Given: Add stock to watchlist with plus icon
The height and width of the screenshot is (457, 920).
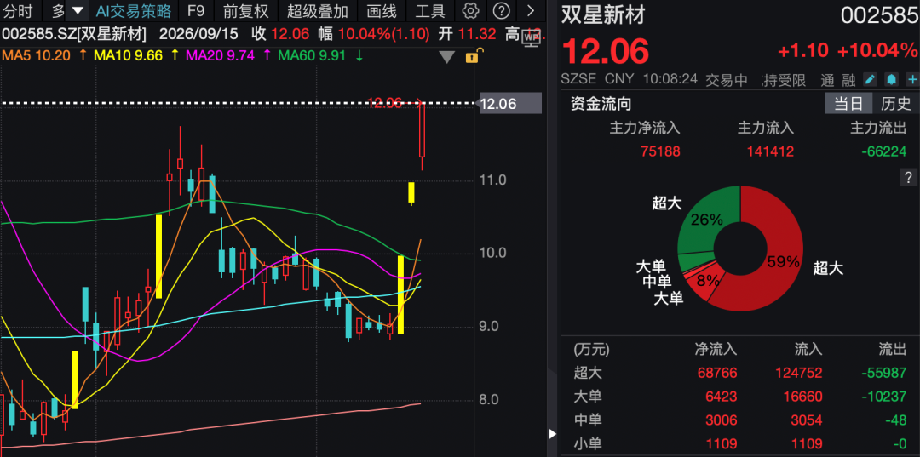Looking at the screenshot, I should point(912,80).
